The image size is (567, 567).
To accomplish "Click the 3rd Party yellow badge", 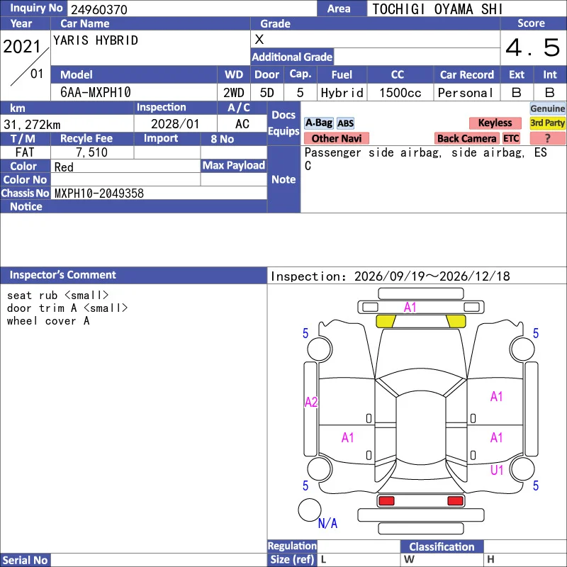I will [547, 123].
